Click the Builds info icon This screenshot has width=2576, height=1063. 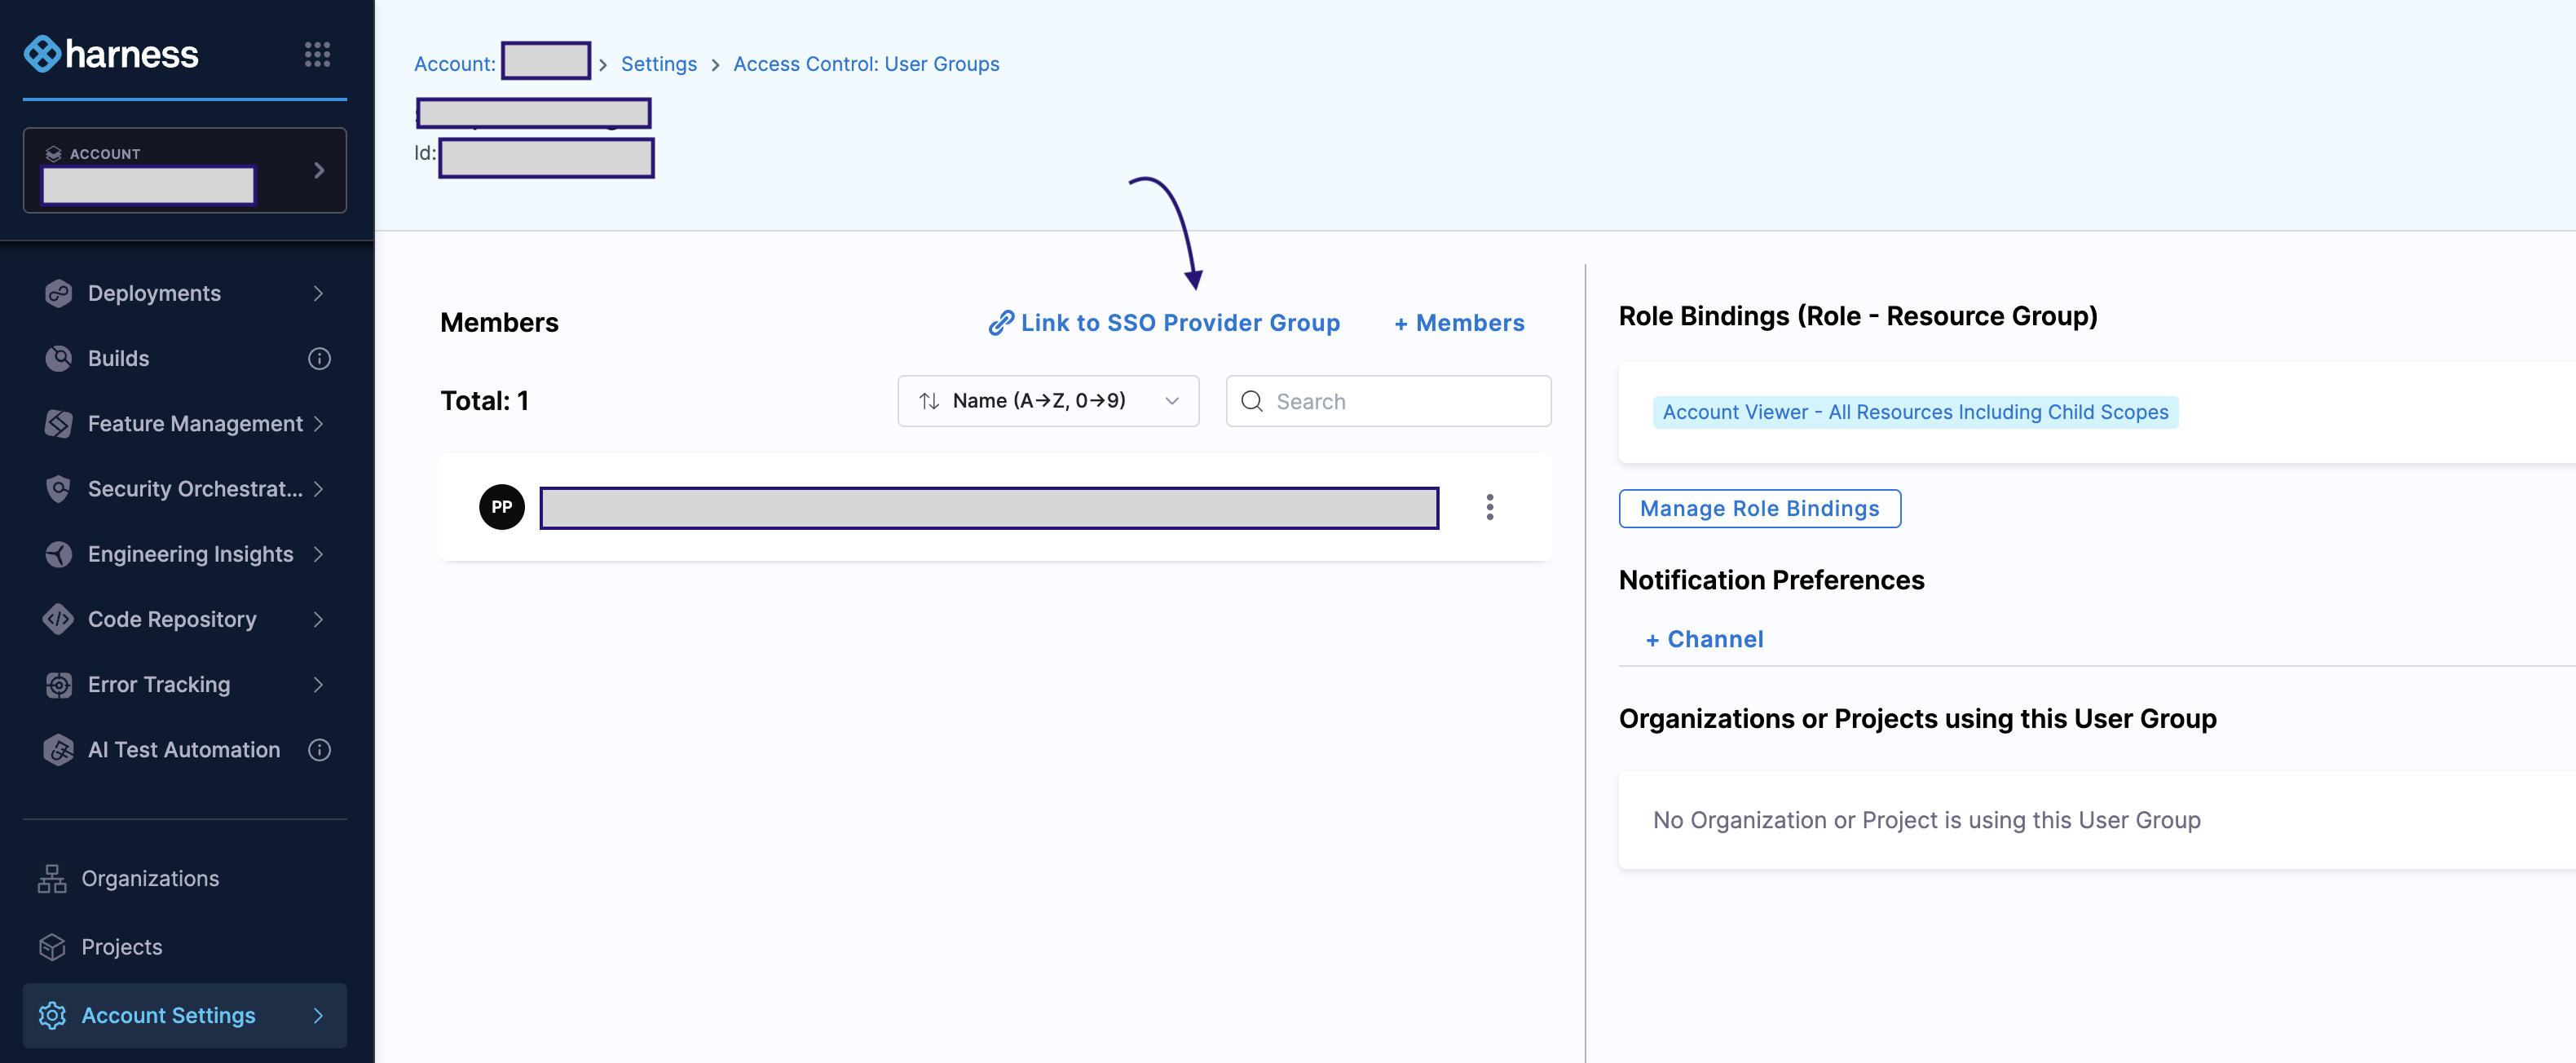(319, 358)
